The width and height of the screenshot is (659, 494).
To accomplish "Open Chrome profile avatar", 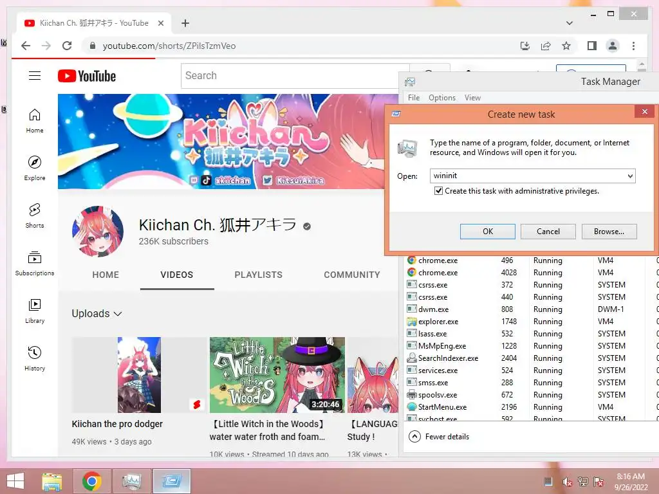I will pos(613,46).
